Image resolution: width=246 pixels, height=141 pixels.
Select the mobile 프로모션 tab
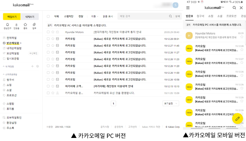pyautogui.click(x=231, y=16)
